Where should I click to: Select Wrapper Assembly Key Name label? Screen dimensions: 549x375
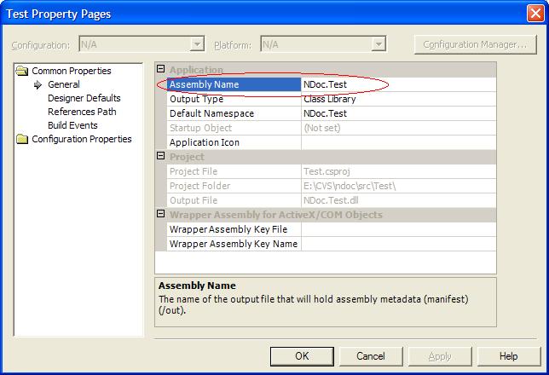[x=234, y=244]
